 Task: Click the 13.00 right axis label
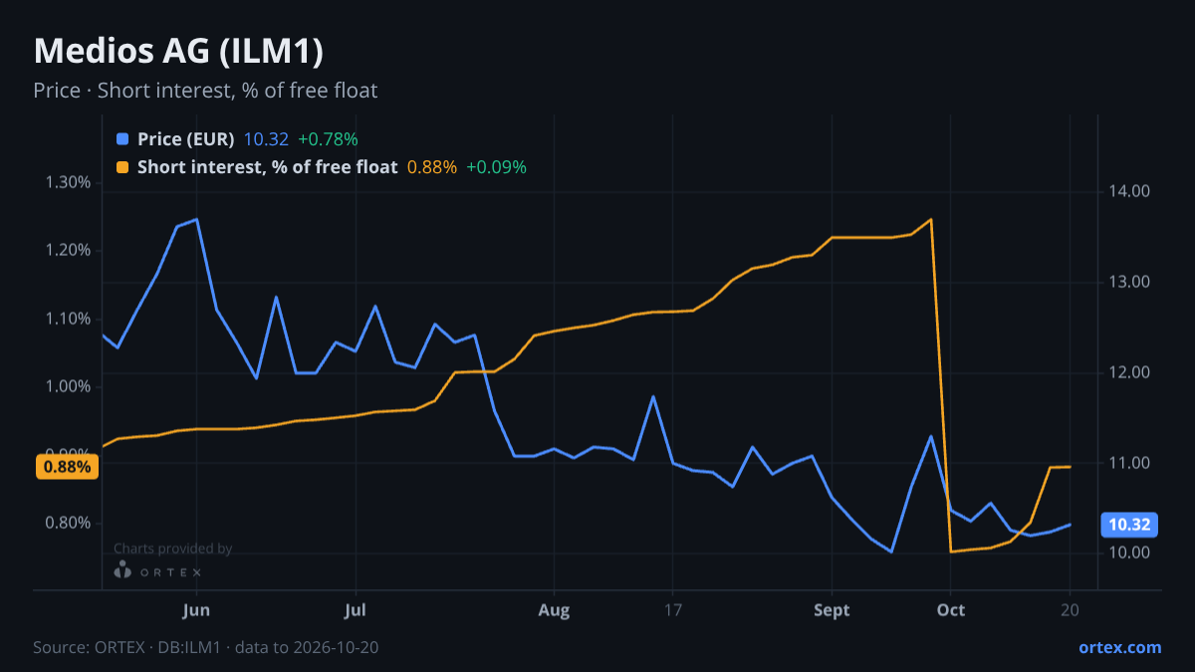point(1129,282)
